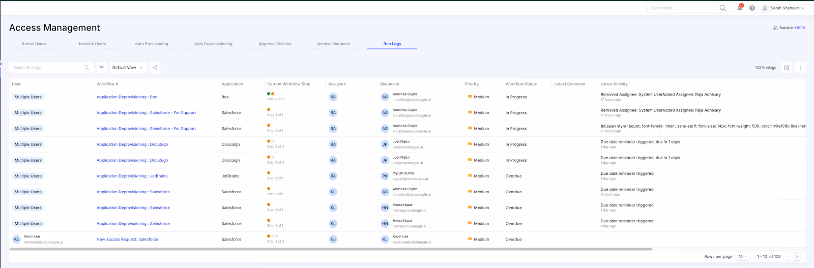Click the magnifier in the top search box
814x268 pixels.
coord(722,8)
